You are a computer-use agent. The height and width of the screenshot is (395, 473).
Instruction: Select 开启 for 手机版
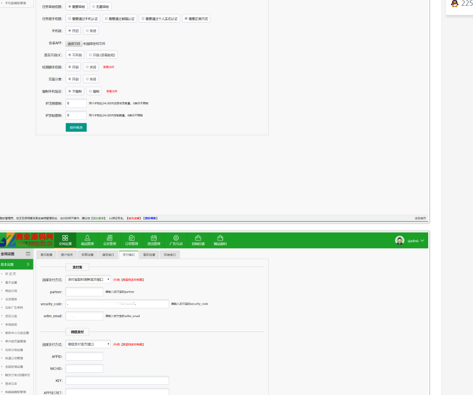[70, 31]
